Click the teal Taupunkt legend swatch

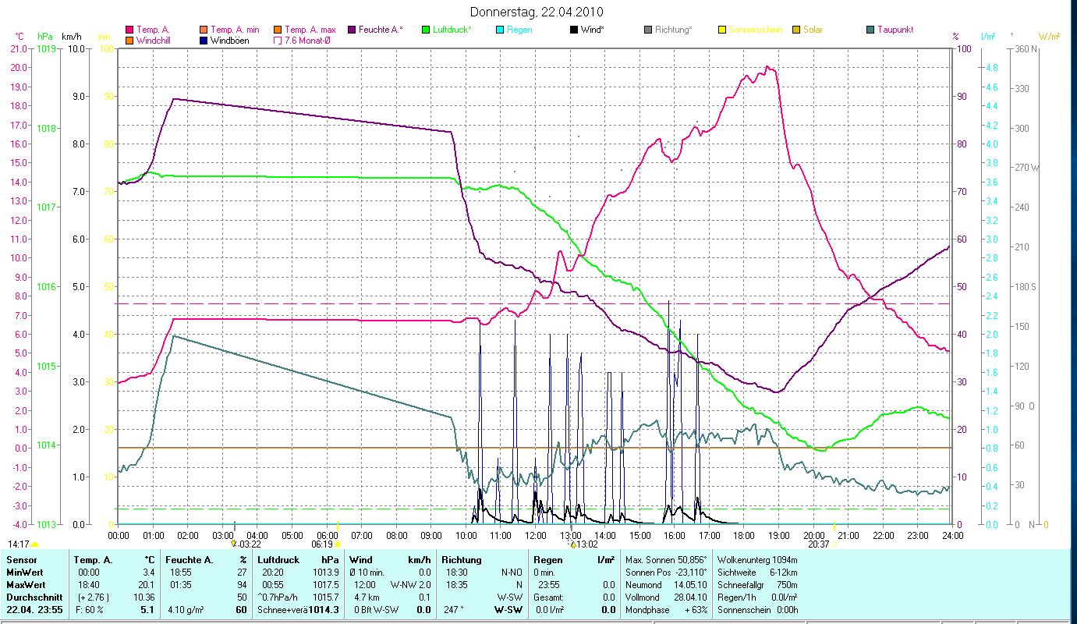[x=870, y=30]
